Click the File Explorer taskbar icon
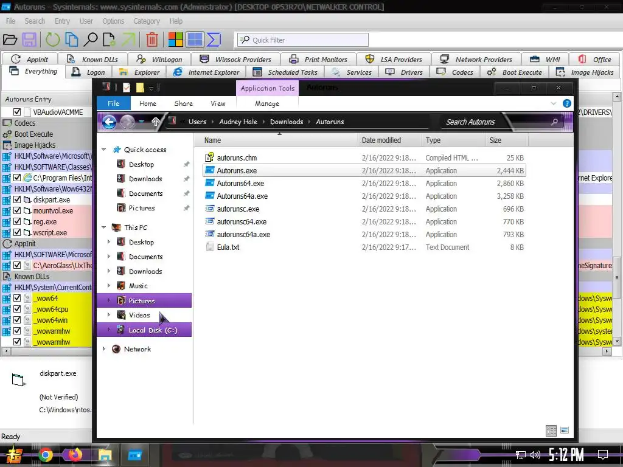The image size is (623, 467). click(105, 455)
